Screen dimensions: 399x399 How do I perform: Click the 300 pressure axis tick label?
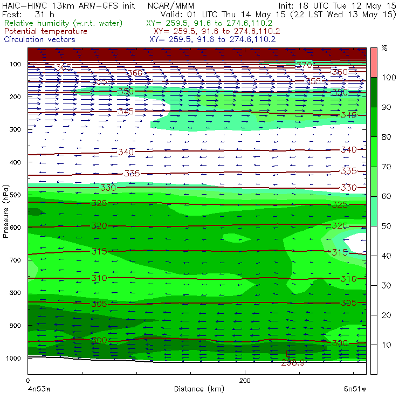(x=15, y=129)
